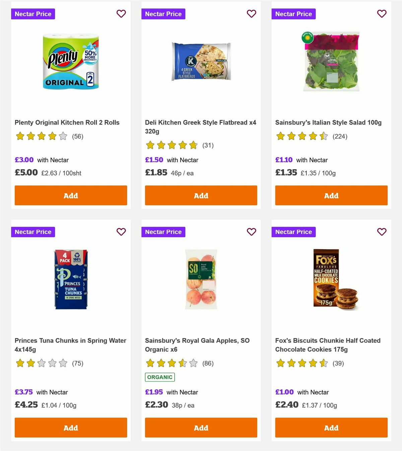This screenshot has height=451, width=402.
Task: Click the ORGANIC label under Royal Gala Apples
Action: click(160, 377)
